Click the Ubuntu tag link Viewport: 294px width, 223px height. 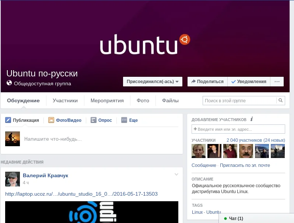click(x=214, y=212)
